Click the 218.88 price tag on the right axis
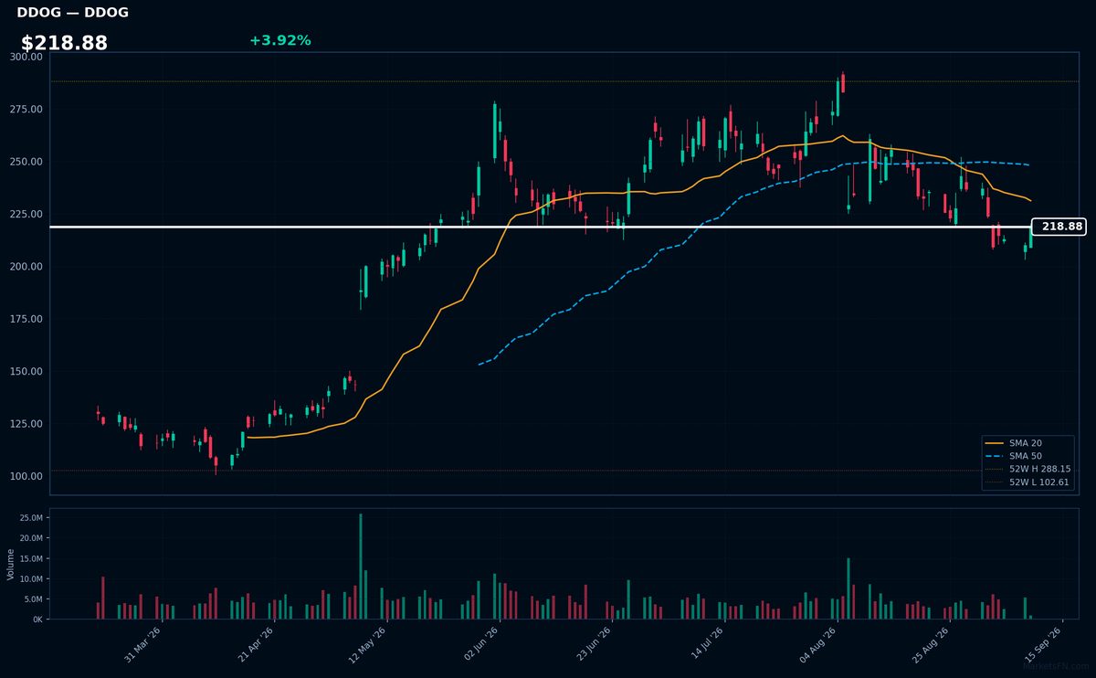Image resolution: width=1096 pixels, height=678 pixels. tap(1059, 227)
